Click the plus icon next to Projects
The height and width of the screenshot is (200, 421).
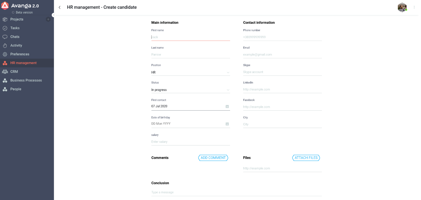[48, 19]
